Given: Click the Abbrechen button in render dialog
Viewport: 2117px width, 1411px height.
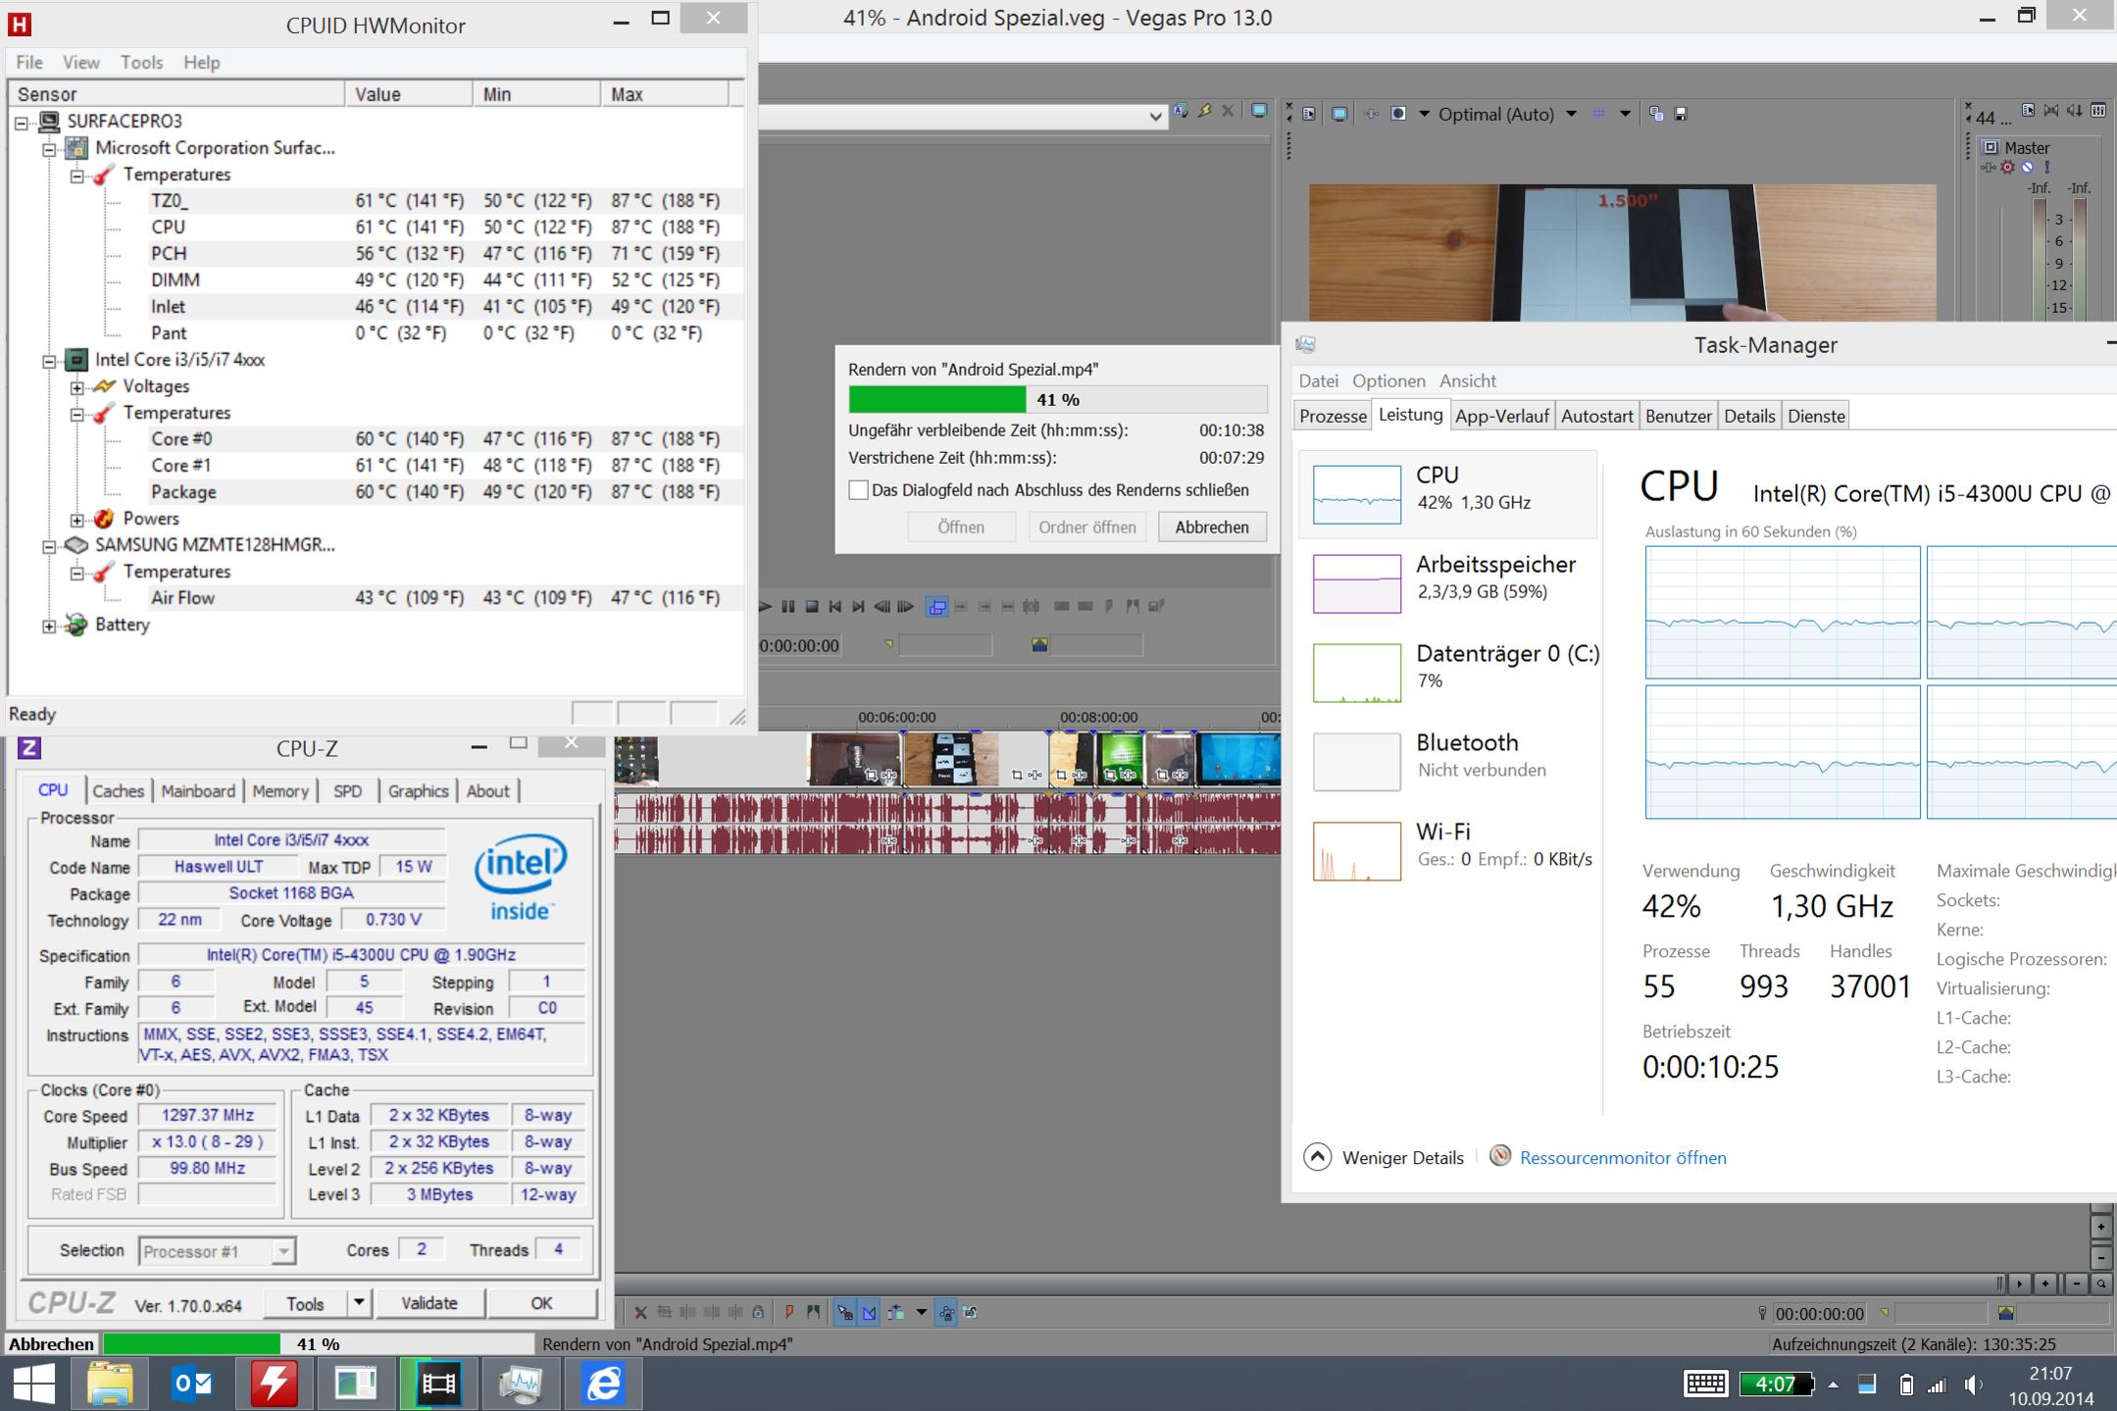Looking at the screenshot, I should [x=1211, y=528].
